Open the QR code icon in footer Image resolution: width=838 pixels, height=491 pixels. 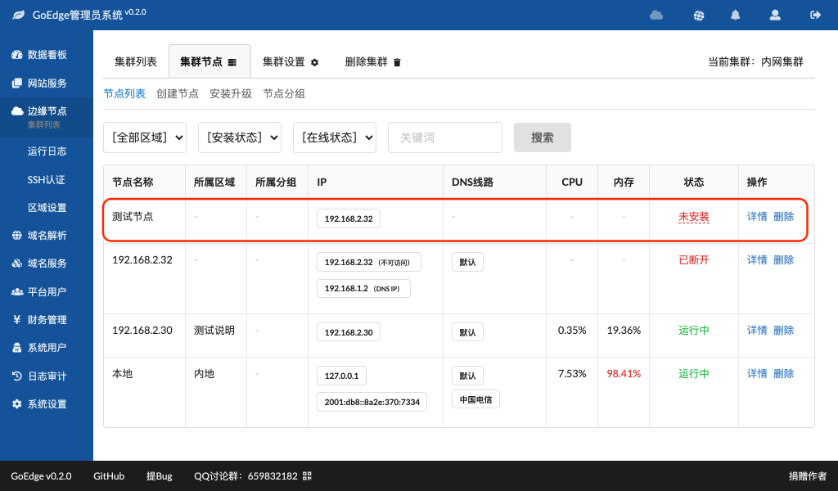[307, 476]
